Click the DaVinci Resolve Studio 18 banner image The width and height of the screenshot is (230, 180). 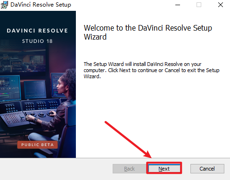[38, 84]
